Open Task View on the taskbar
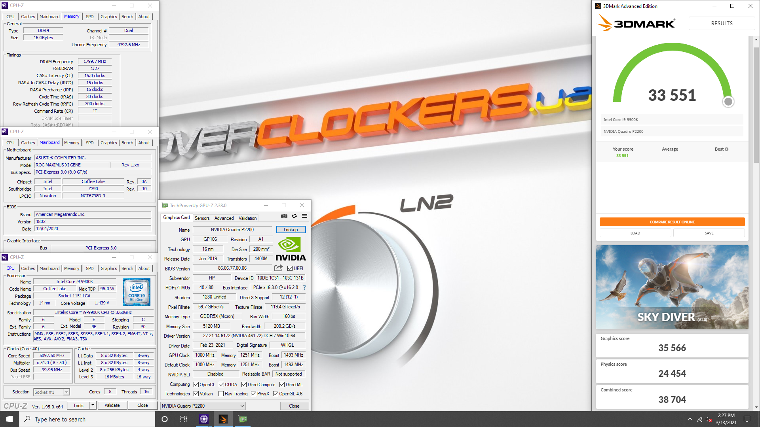The image size is (760, 427). coord(184,419)
